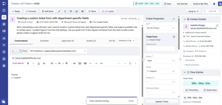Toggle italic formatting in editor

click(33, 63)
